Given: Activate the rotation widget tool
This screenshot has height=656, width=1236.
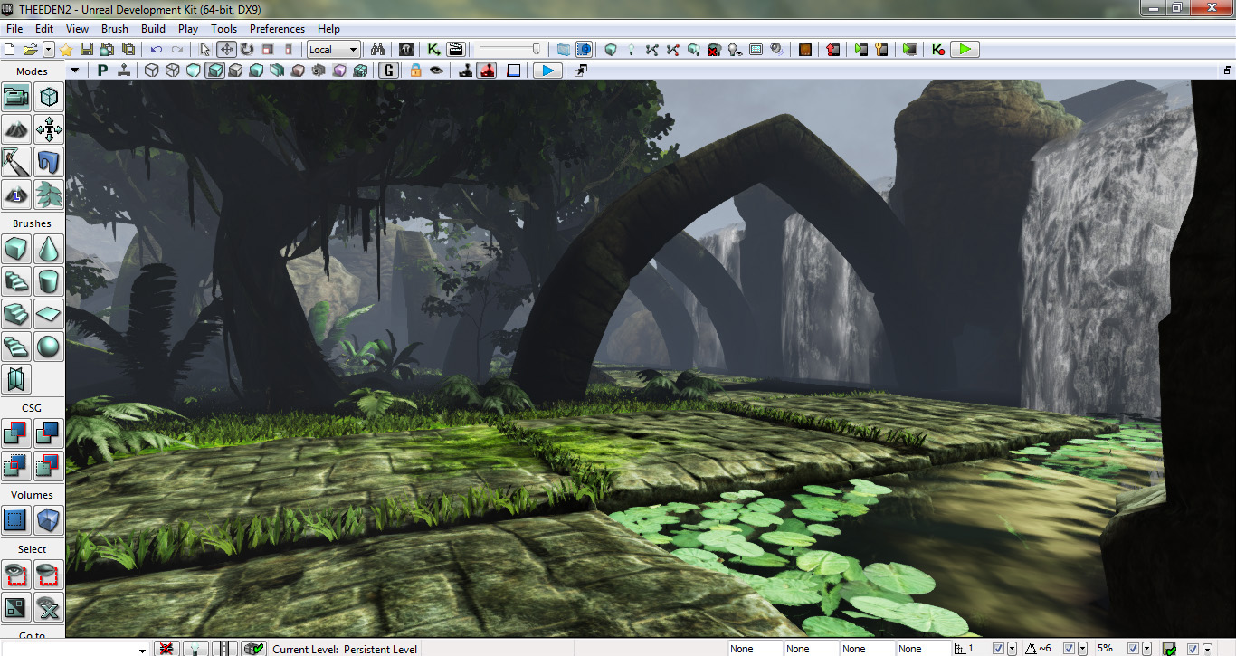Looking at the screenshot, I should point(246,49).
